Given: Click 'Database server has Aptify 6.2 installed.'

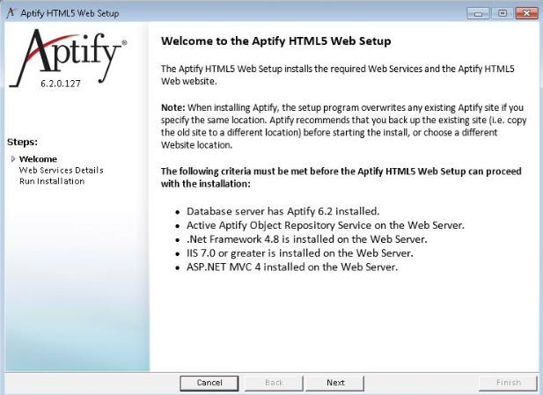Looking at the screenshot, I should pyautogui.click(x=283, y=211).
